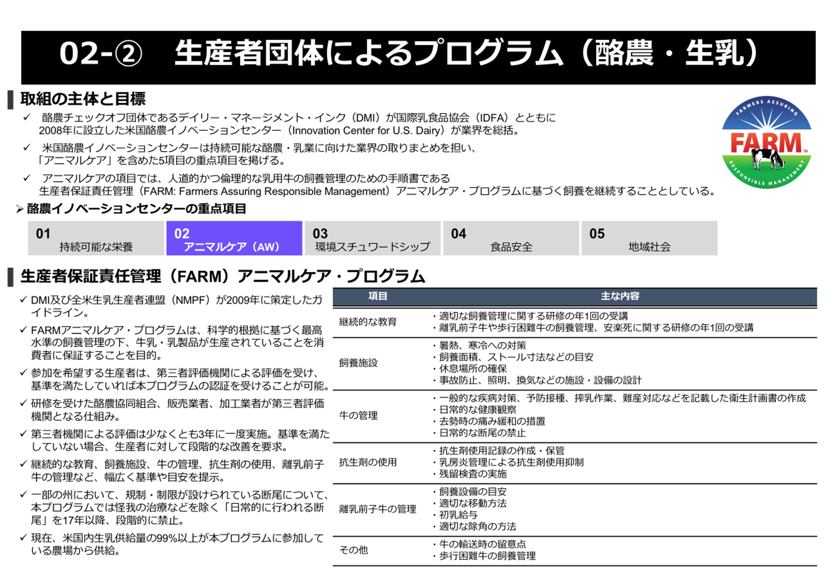
Task: Click the 離乳前子牛の管理 row label
Action: (378, 509)
